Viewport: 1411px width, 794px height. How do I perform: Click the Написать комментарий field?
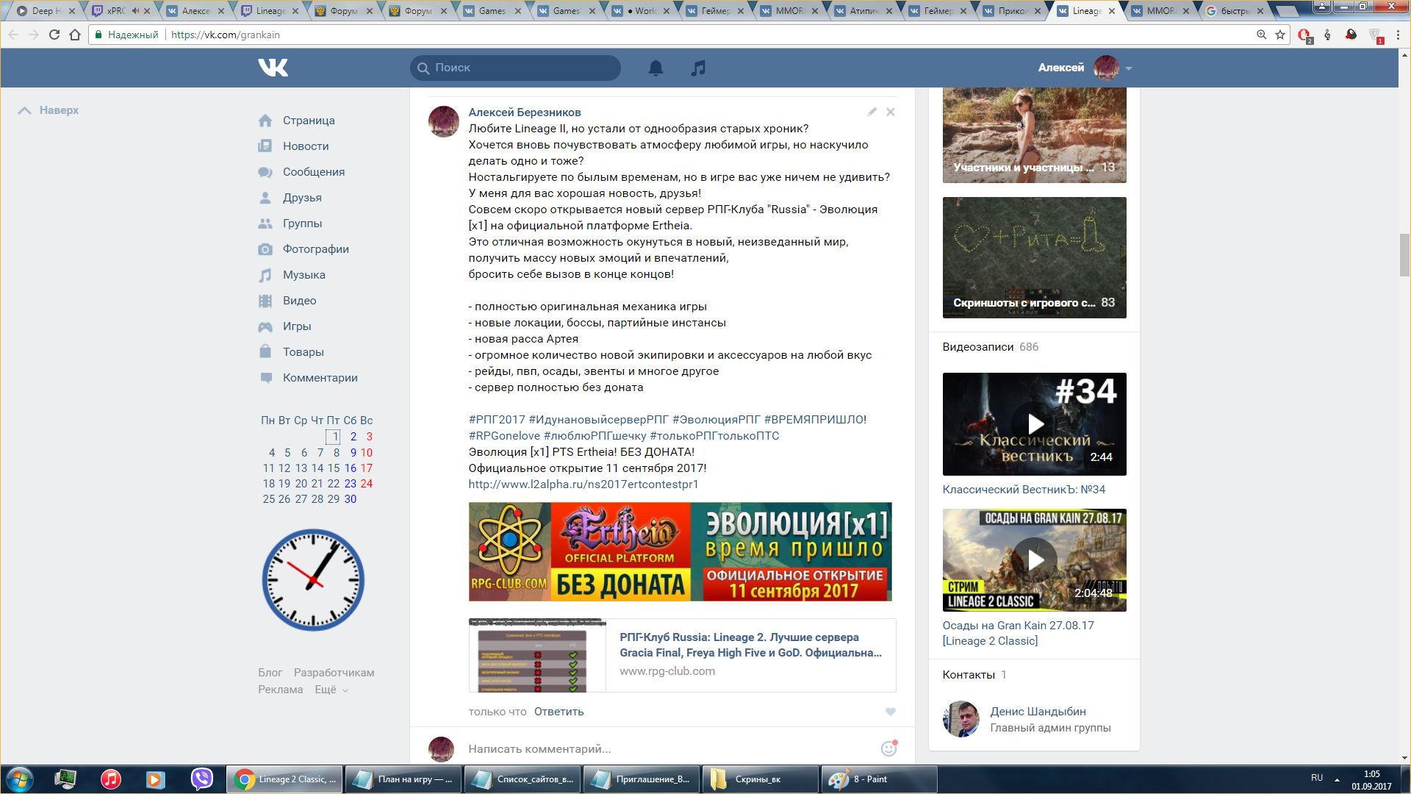[669, 749]
